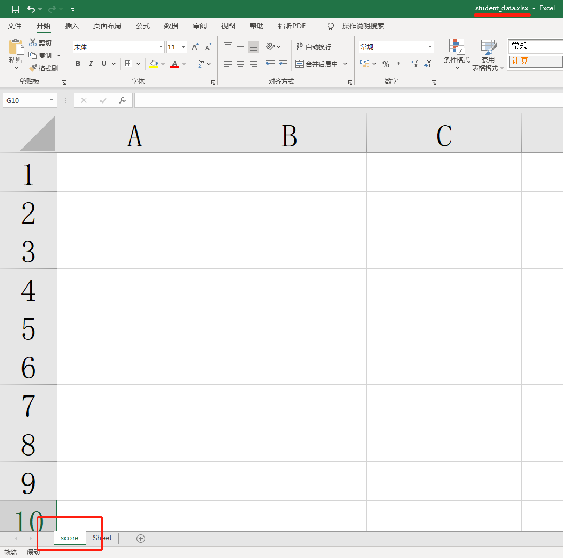Click 合并后居中 merge and center
The image size is (563, 558).
(317, 64)
